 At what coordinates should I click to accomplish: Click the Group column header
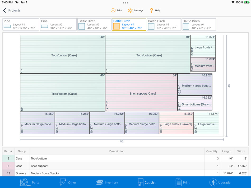coord(22,151)
